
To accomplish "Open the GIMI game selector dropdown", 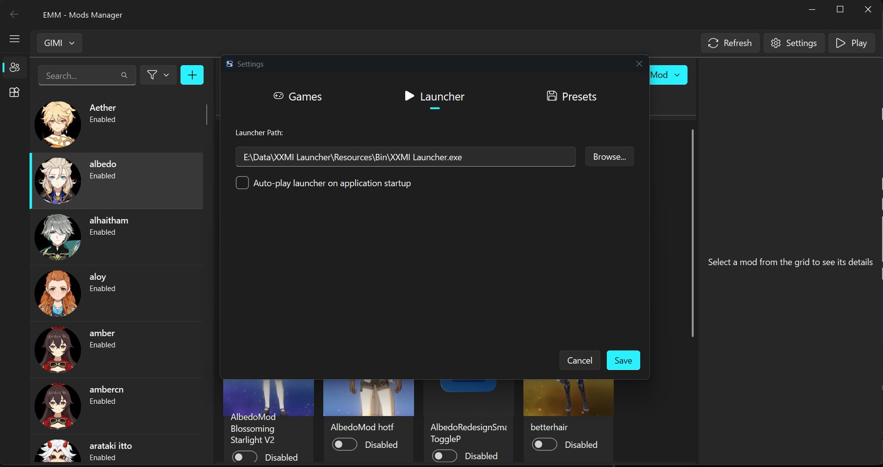I will 59,43.
